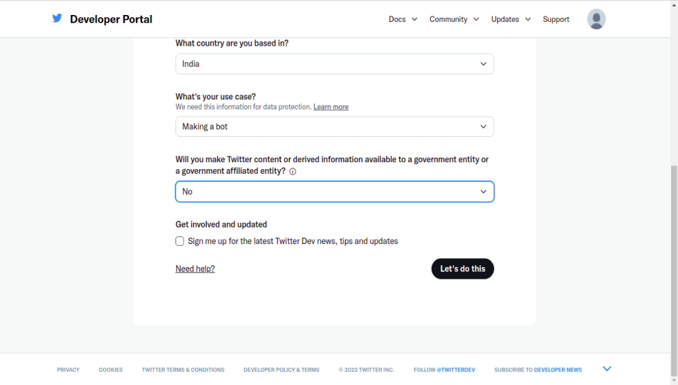View Twitter Terms & Conditions in footer
The height and width of the screenshot is (385, 678).
coord(183,370)
